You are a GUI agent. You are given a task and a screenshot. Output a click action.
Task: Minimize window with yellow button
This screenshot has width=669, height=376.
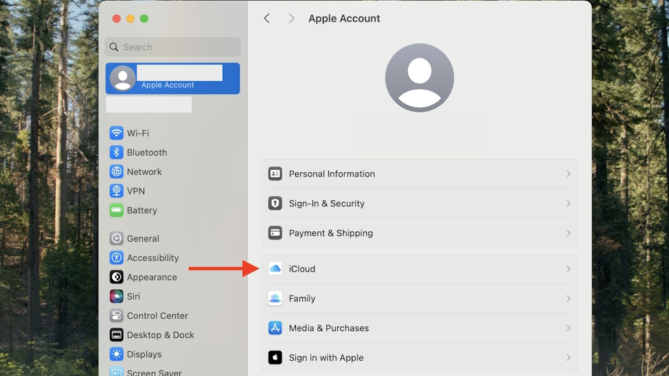coord(130,19)
